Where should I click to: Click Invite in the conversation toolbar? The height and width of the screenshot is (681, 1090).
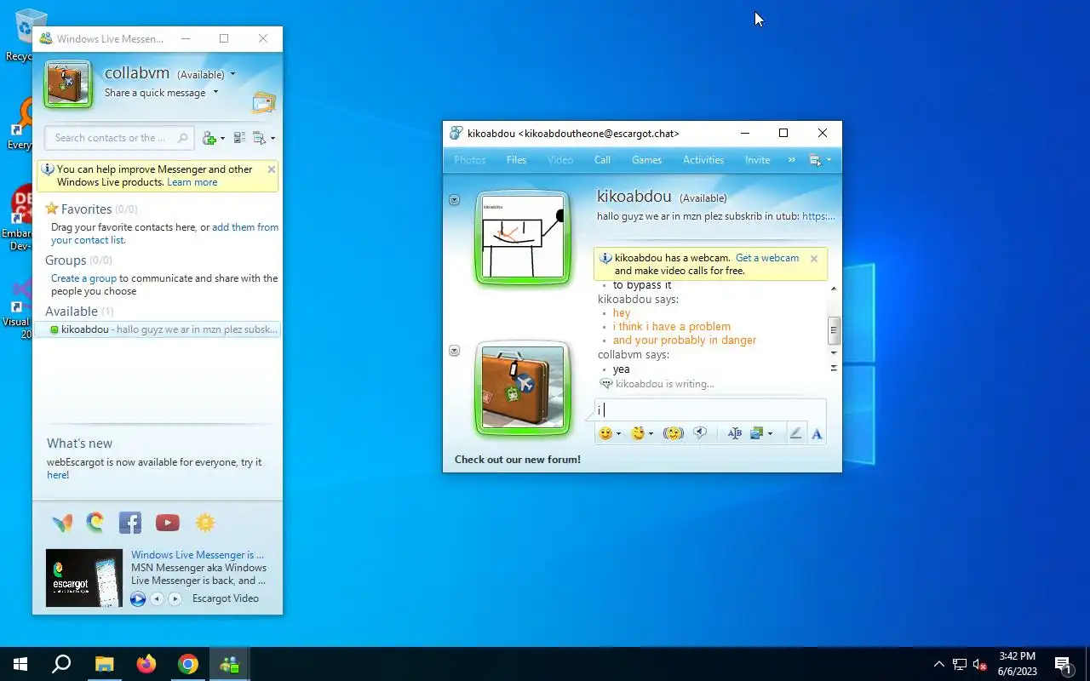pyautogui.click(x=757, y=160)
